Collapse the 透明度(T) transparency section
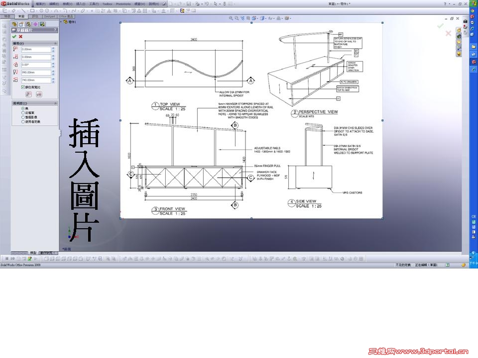 55,103
